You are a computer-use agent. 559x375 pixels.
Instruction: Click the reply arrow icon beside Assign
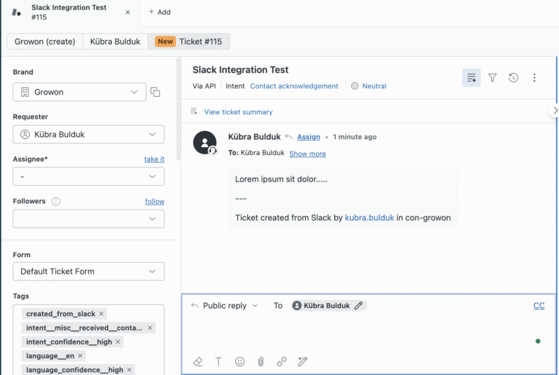coord(289,137)
